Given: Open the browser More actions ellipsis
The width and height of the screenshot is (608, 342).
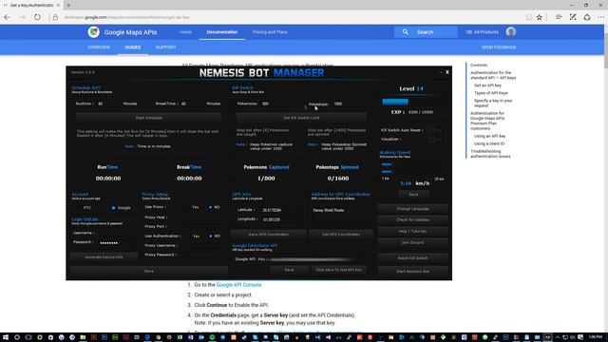Looking at the screenshot, I should pos(601,17).
